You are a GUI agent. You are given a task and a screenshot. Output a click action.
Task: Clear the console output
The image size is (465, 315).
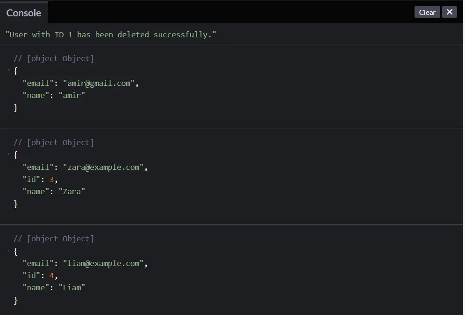click(427, 12)
